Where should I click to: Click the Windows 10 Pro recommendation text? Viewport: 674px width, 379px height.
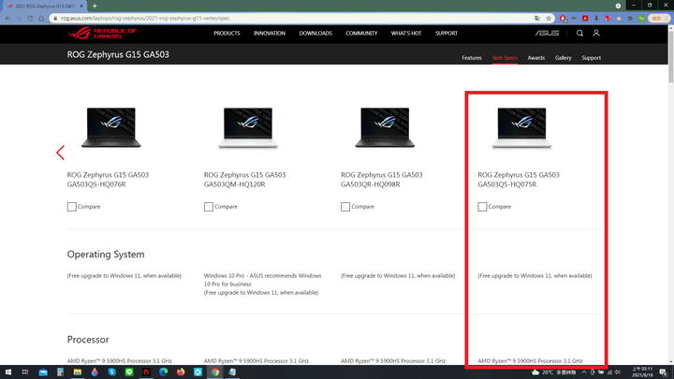[262, 280]
